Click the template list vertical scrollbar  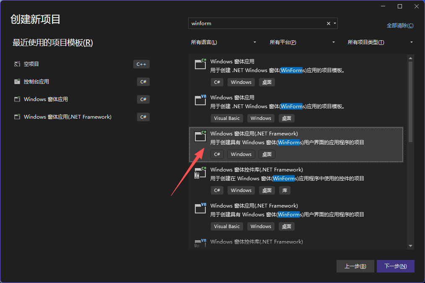tap(410, 101)
